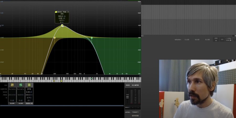Click the yellow peak node at 300 Hz
The height and width of the screenshot is (118, 236).
pos(62,25)
